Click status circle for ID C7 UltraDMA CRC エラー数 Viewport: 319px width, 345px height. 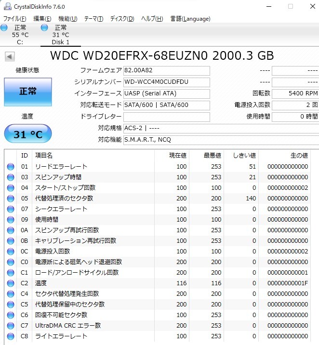(11, 325)
